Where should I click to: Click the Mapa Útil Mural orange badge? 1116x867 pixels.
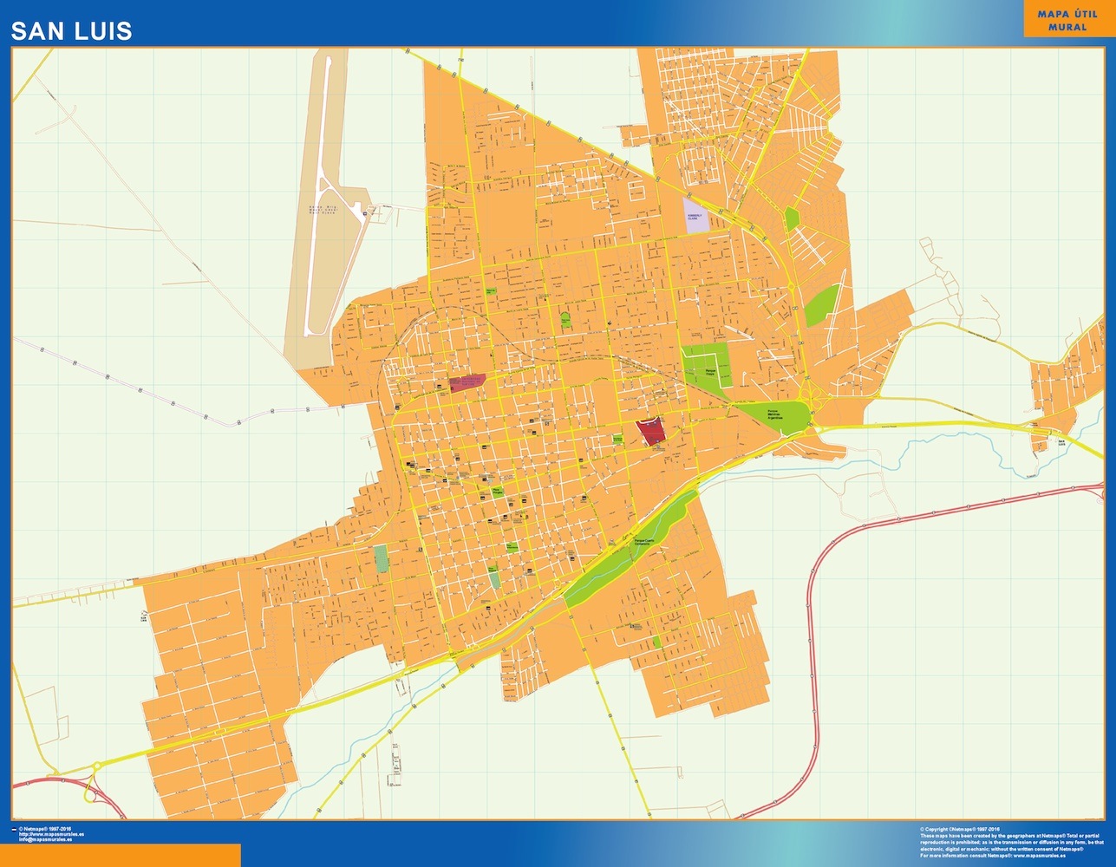click(1067, 20)
